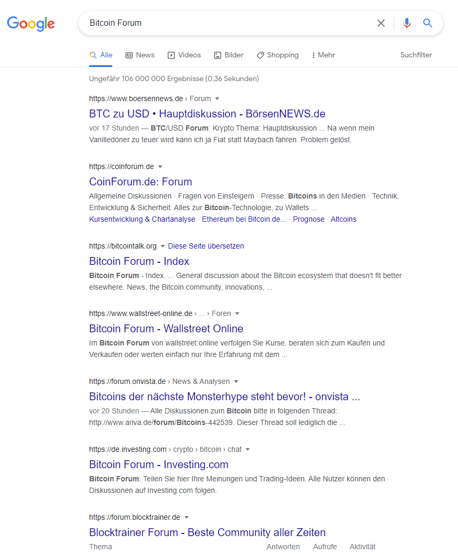Click the Antworten column header
This screenshot has width=458, height=554.
click(x=283, y=547)
